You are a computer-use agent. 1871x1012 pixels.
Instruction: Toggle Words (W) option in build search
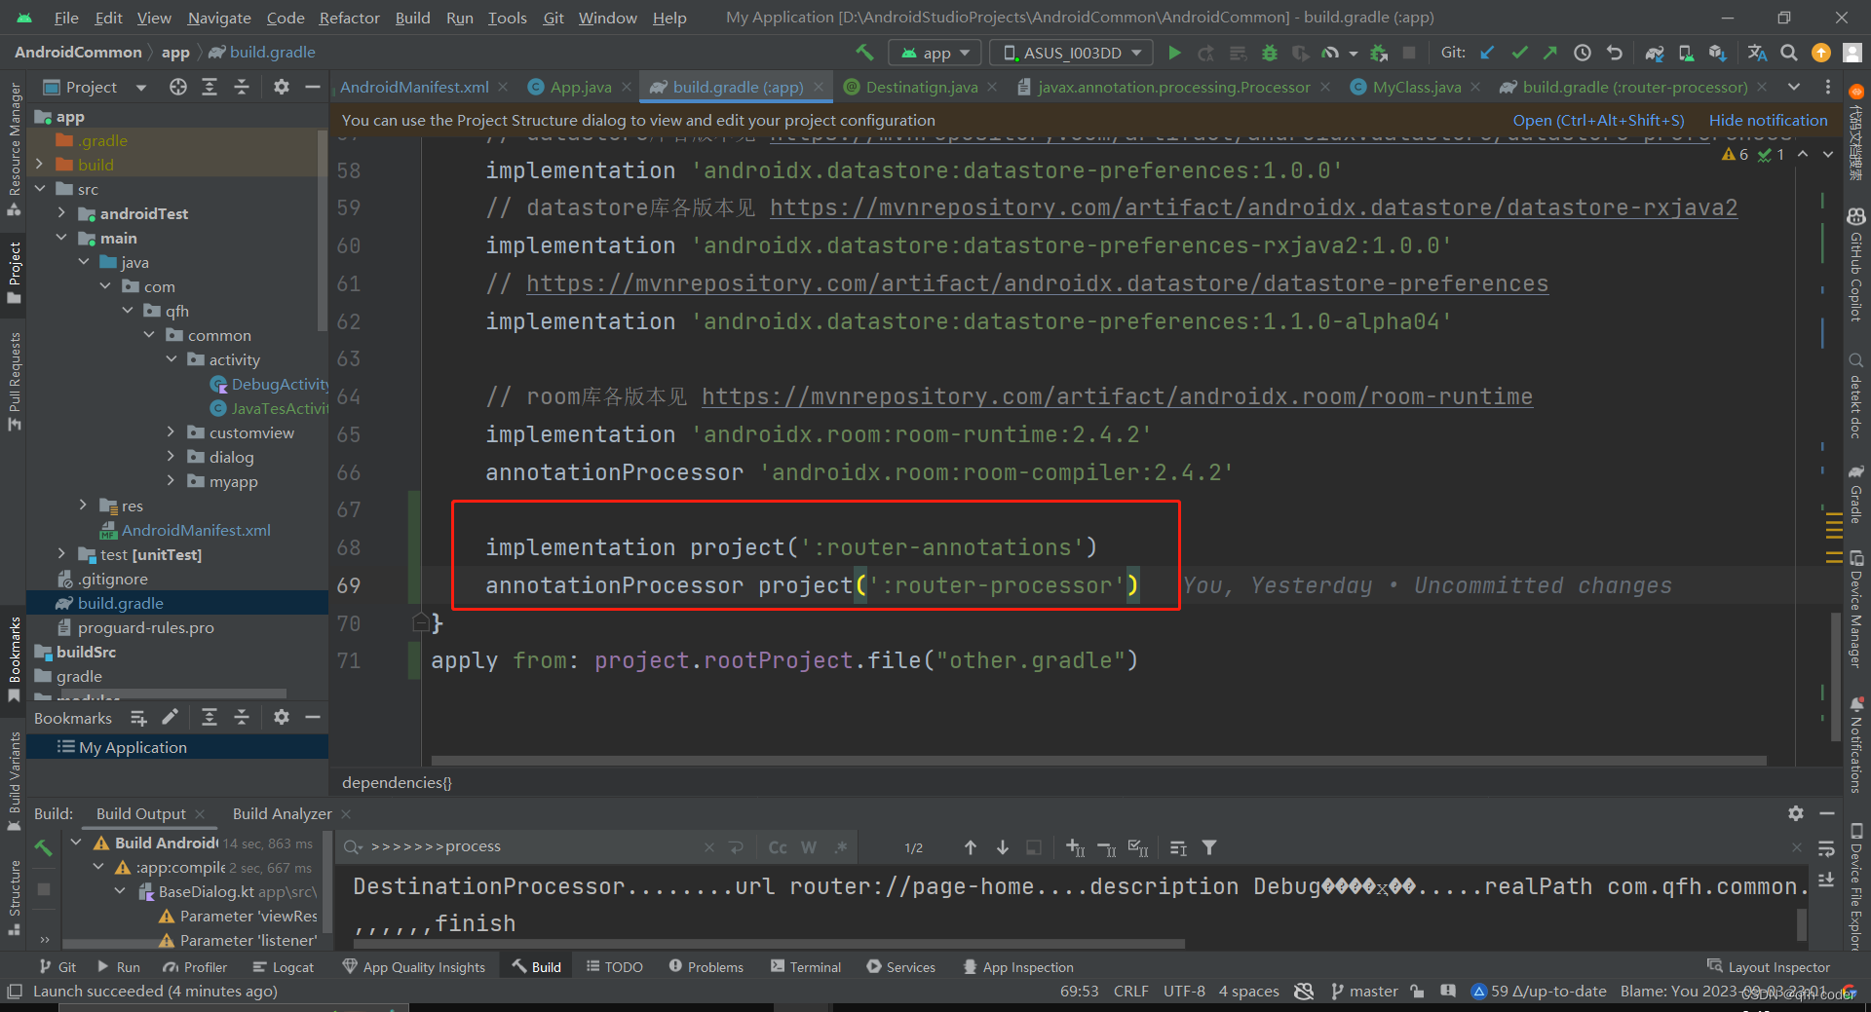tap(809, 847)
